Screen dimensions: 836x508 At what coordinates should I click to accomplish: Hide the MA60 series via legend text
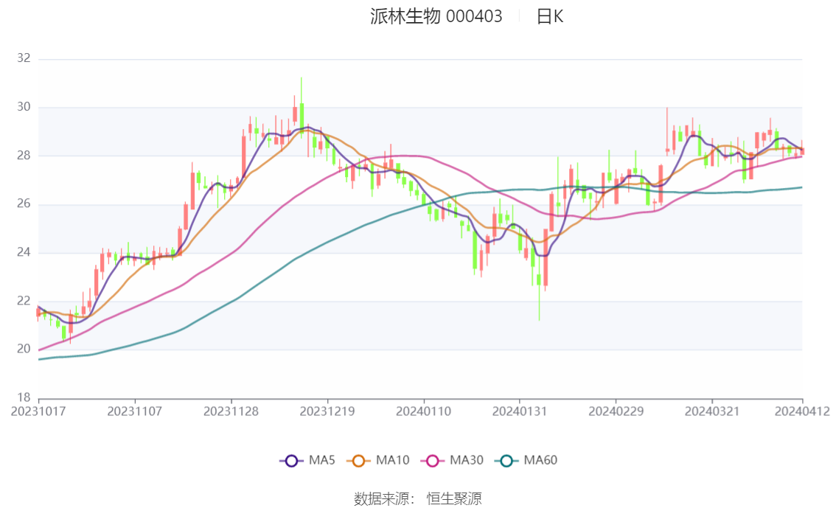point(540,461)
